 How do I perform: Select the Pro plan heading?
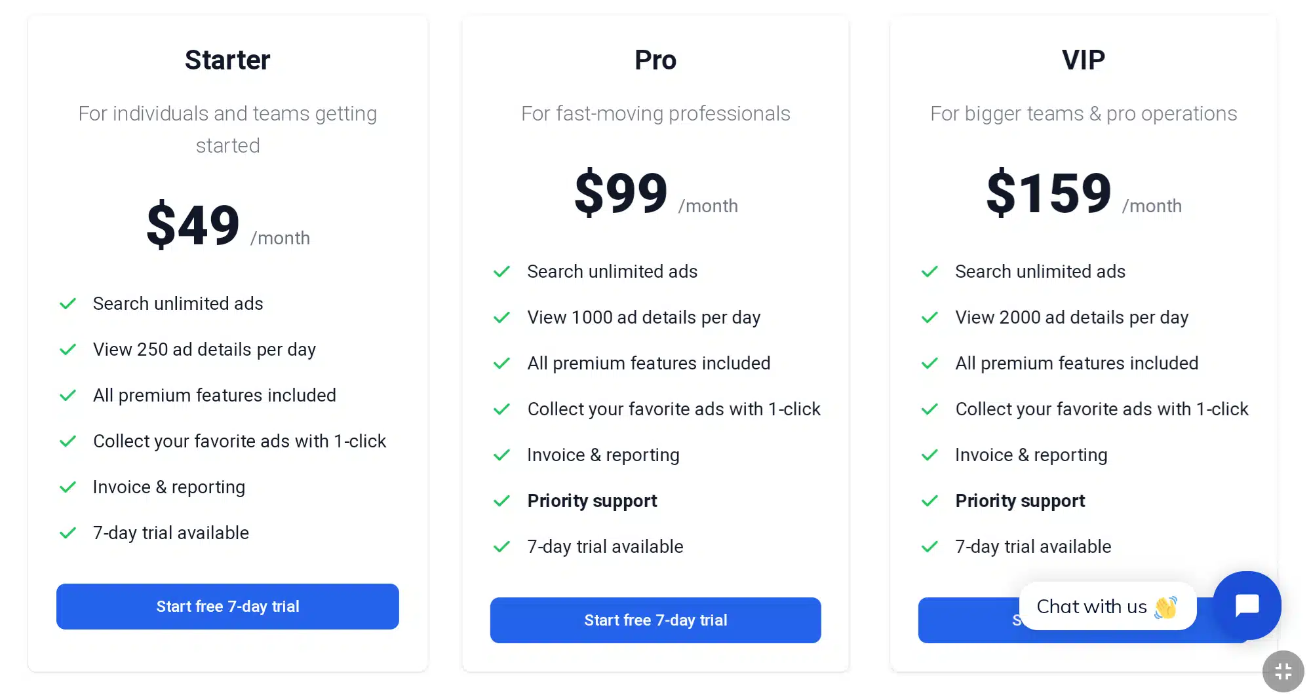click(x=655, y=60)
